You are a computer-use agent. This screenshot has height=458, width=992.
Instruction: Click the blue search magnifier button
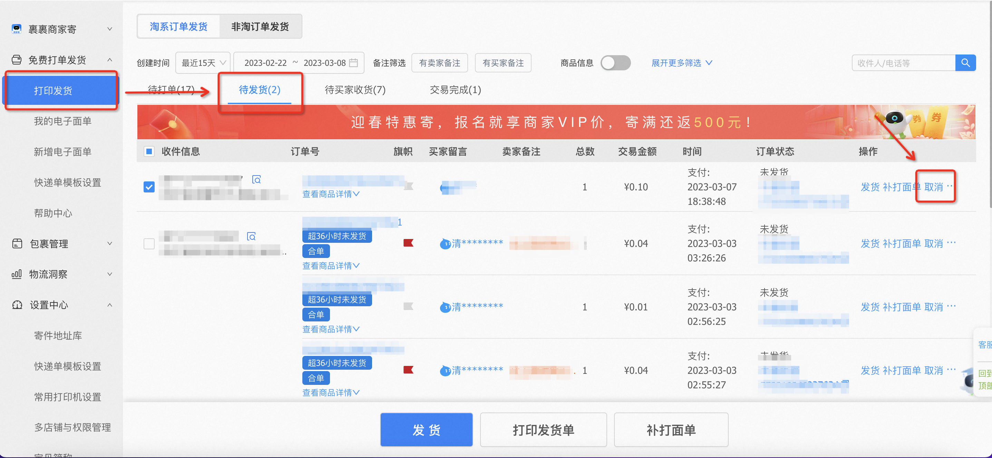click(965, 63)
